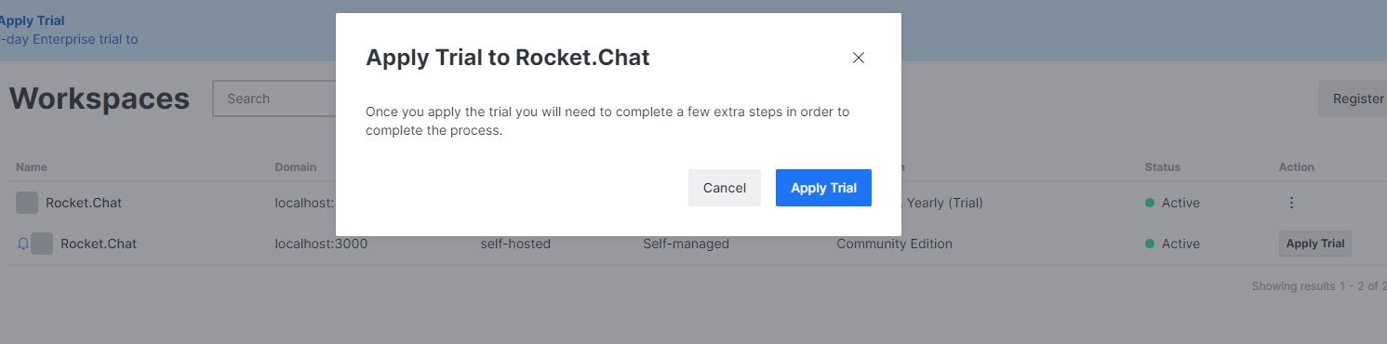Click the Register button near Workspaces header

(x=1354, y=99)
